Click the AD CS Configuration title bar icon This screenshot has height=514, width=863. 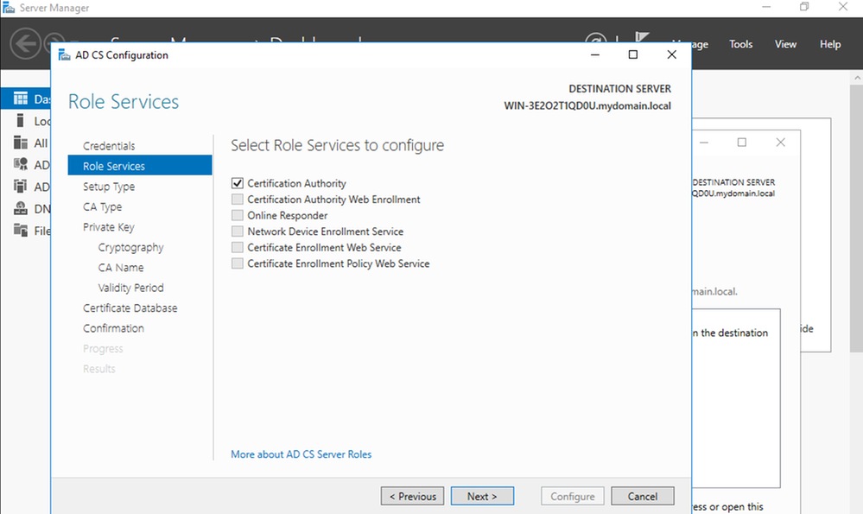point(64,54)
